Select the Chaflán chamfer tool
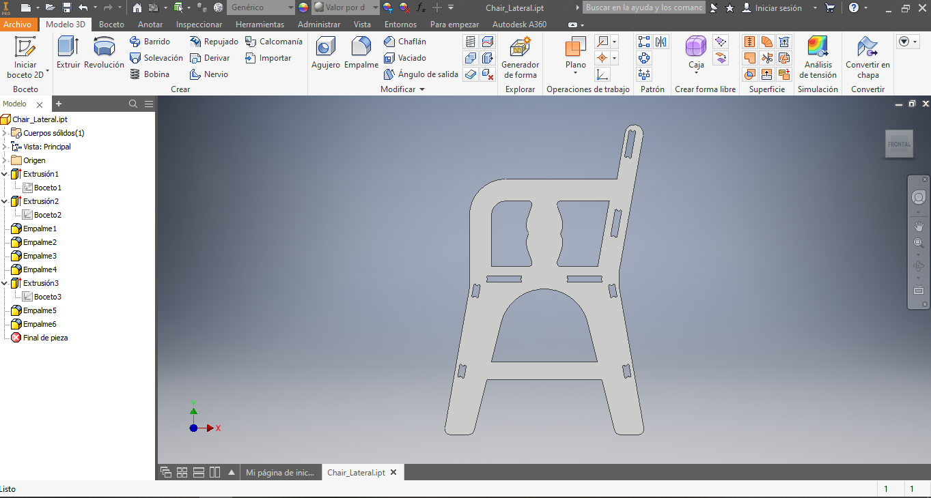This screenshot has width=931, height=498. click(x=405, y=42)
